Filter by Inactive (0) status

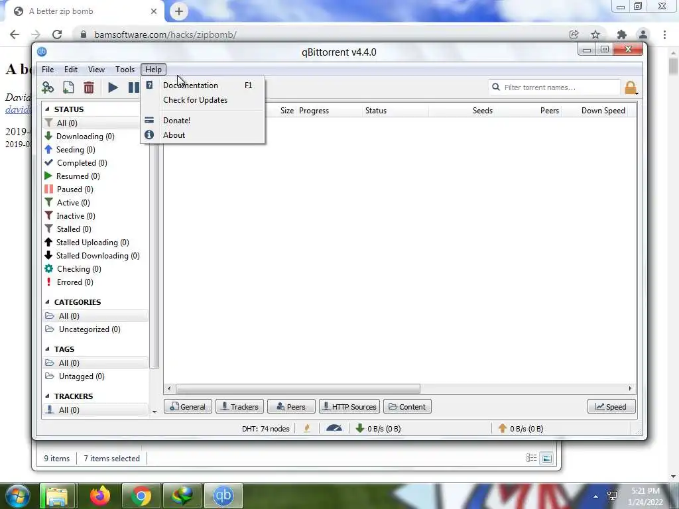pyautogui.click(x=95, y=216)
